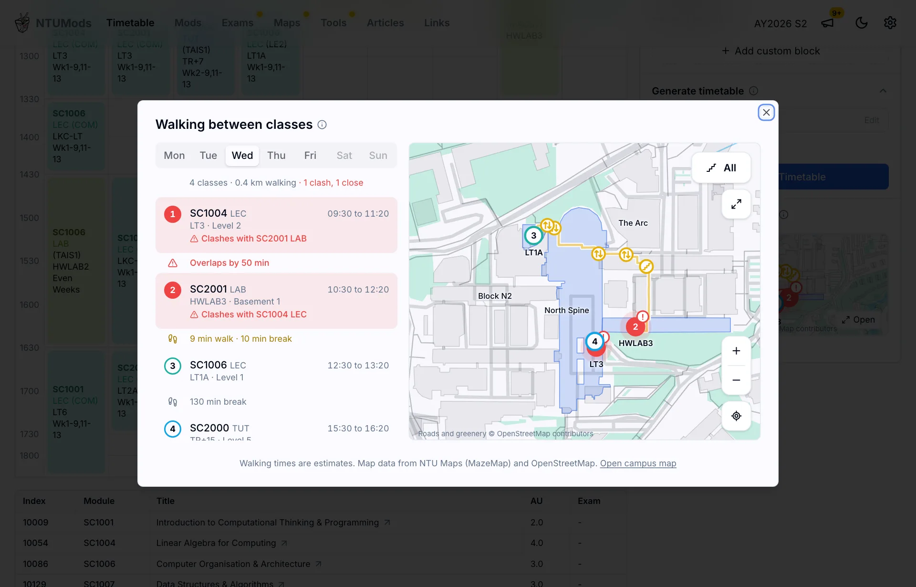Click the Generate timetable info icon
The width and height of the screenshot is (916, 587).
pos(754,91)
